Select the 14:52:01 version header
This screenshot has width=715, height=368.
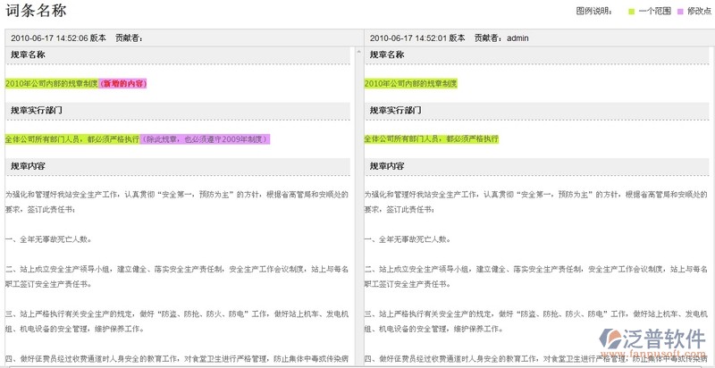417,38
